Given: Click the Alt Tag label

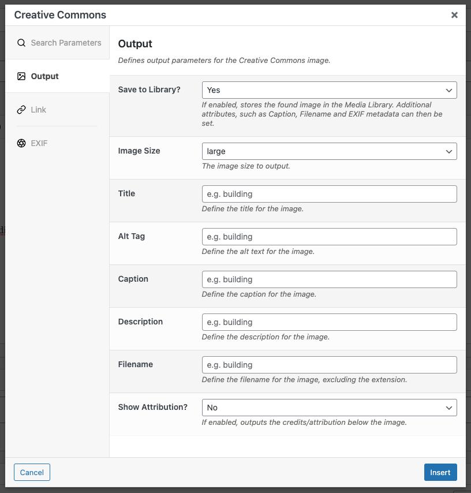Looking at the screenshot, I should click(132, 236).
